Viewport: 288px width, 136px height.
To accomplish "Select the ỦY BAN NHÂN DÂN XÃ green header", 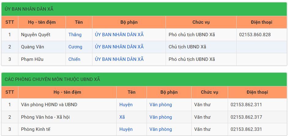I will coord(144,9).
